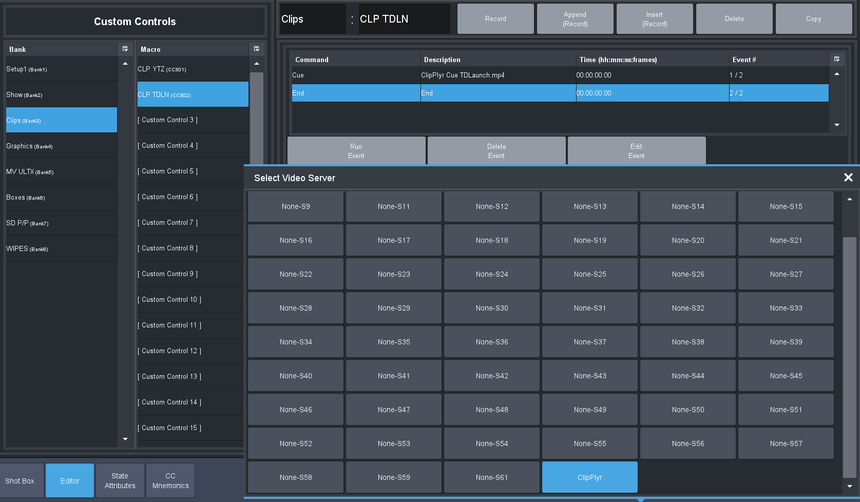Select the None-S25 video server
The image size is (860, 502).
pyautogui.click(x=589, y=274)
